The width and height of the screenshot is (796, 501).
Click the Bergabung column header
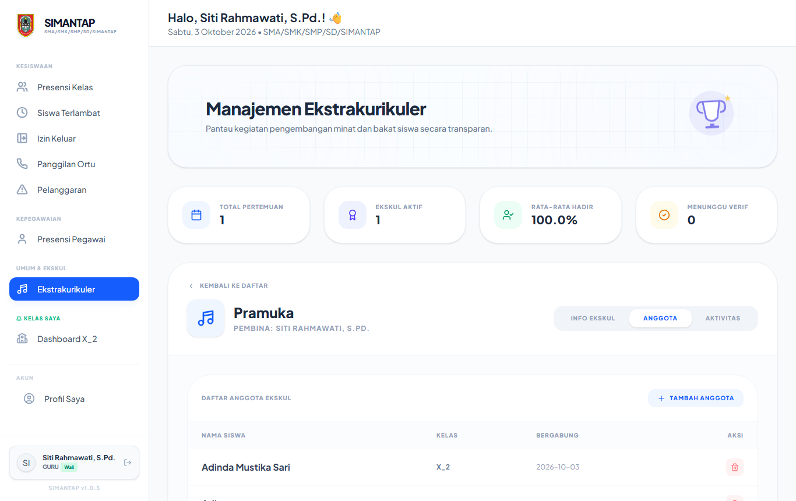coord(557,435)
